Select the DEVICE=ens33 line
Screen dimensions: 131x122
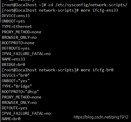click(x=16, y=16)
